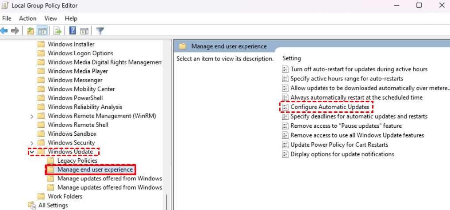This screenshot has height=210, width=450.
Task: Open Help via blue question mark icon
Action: (x=73, y=31)
